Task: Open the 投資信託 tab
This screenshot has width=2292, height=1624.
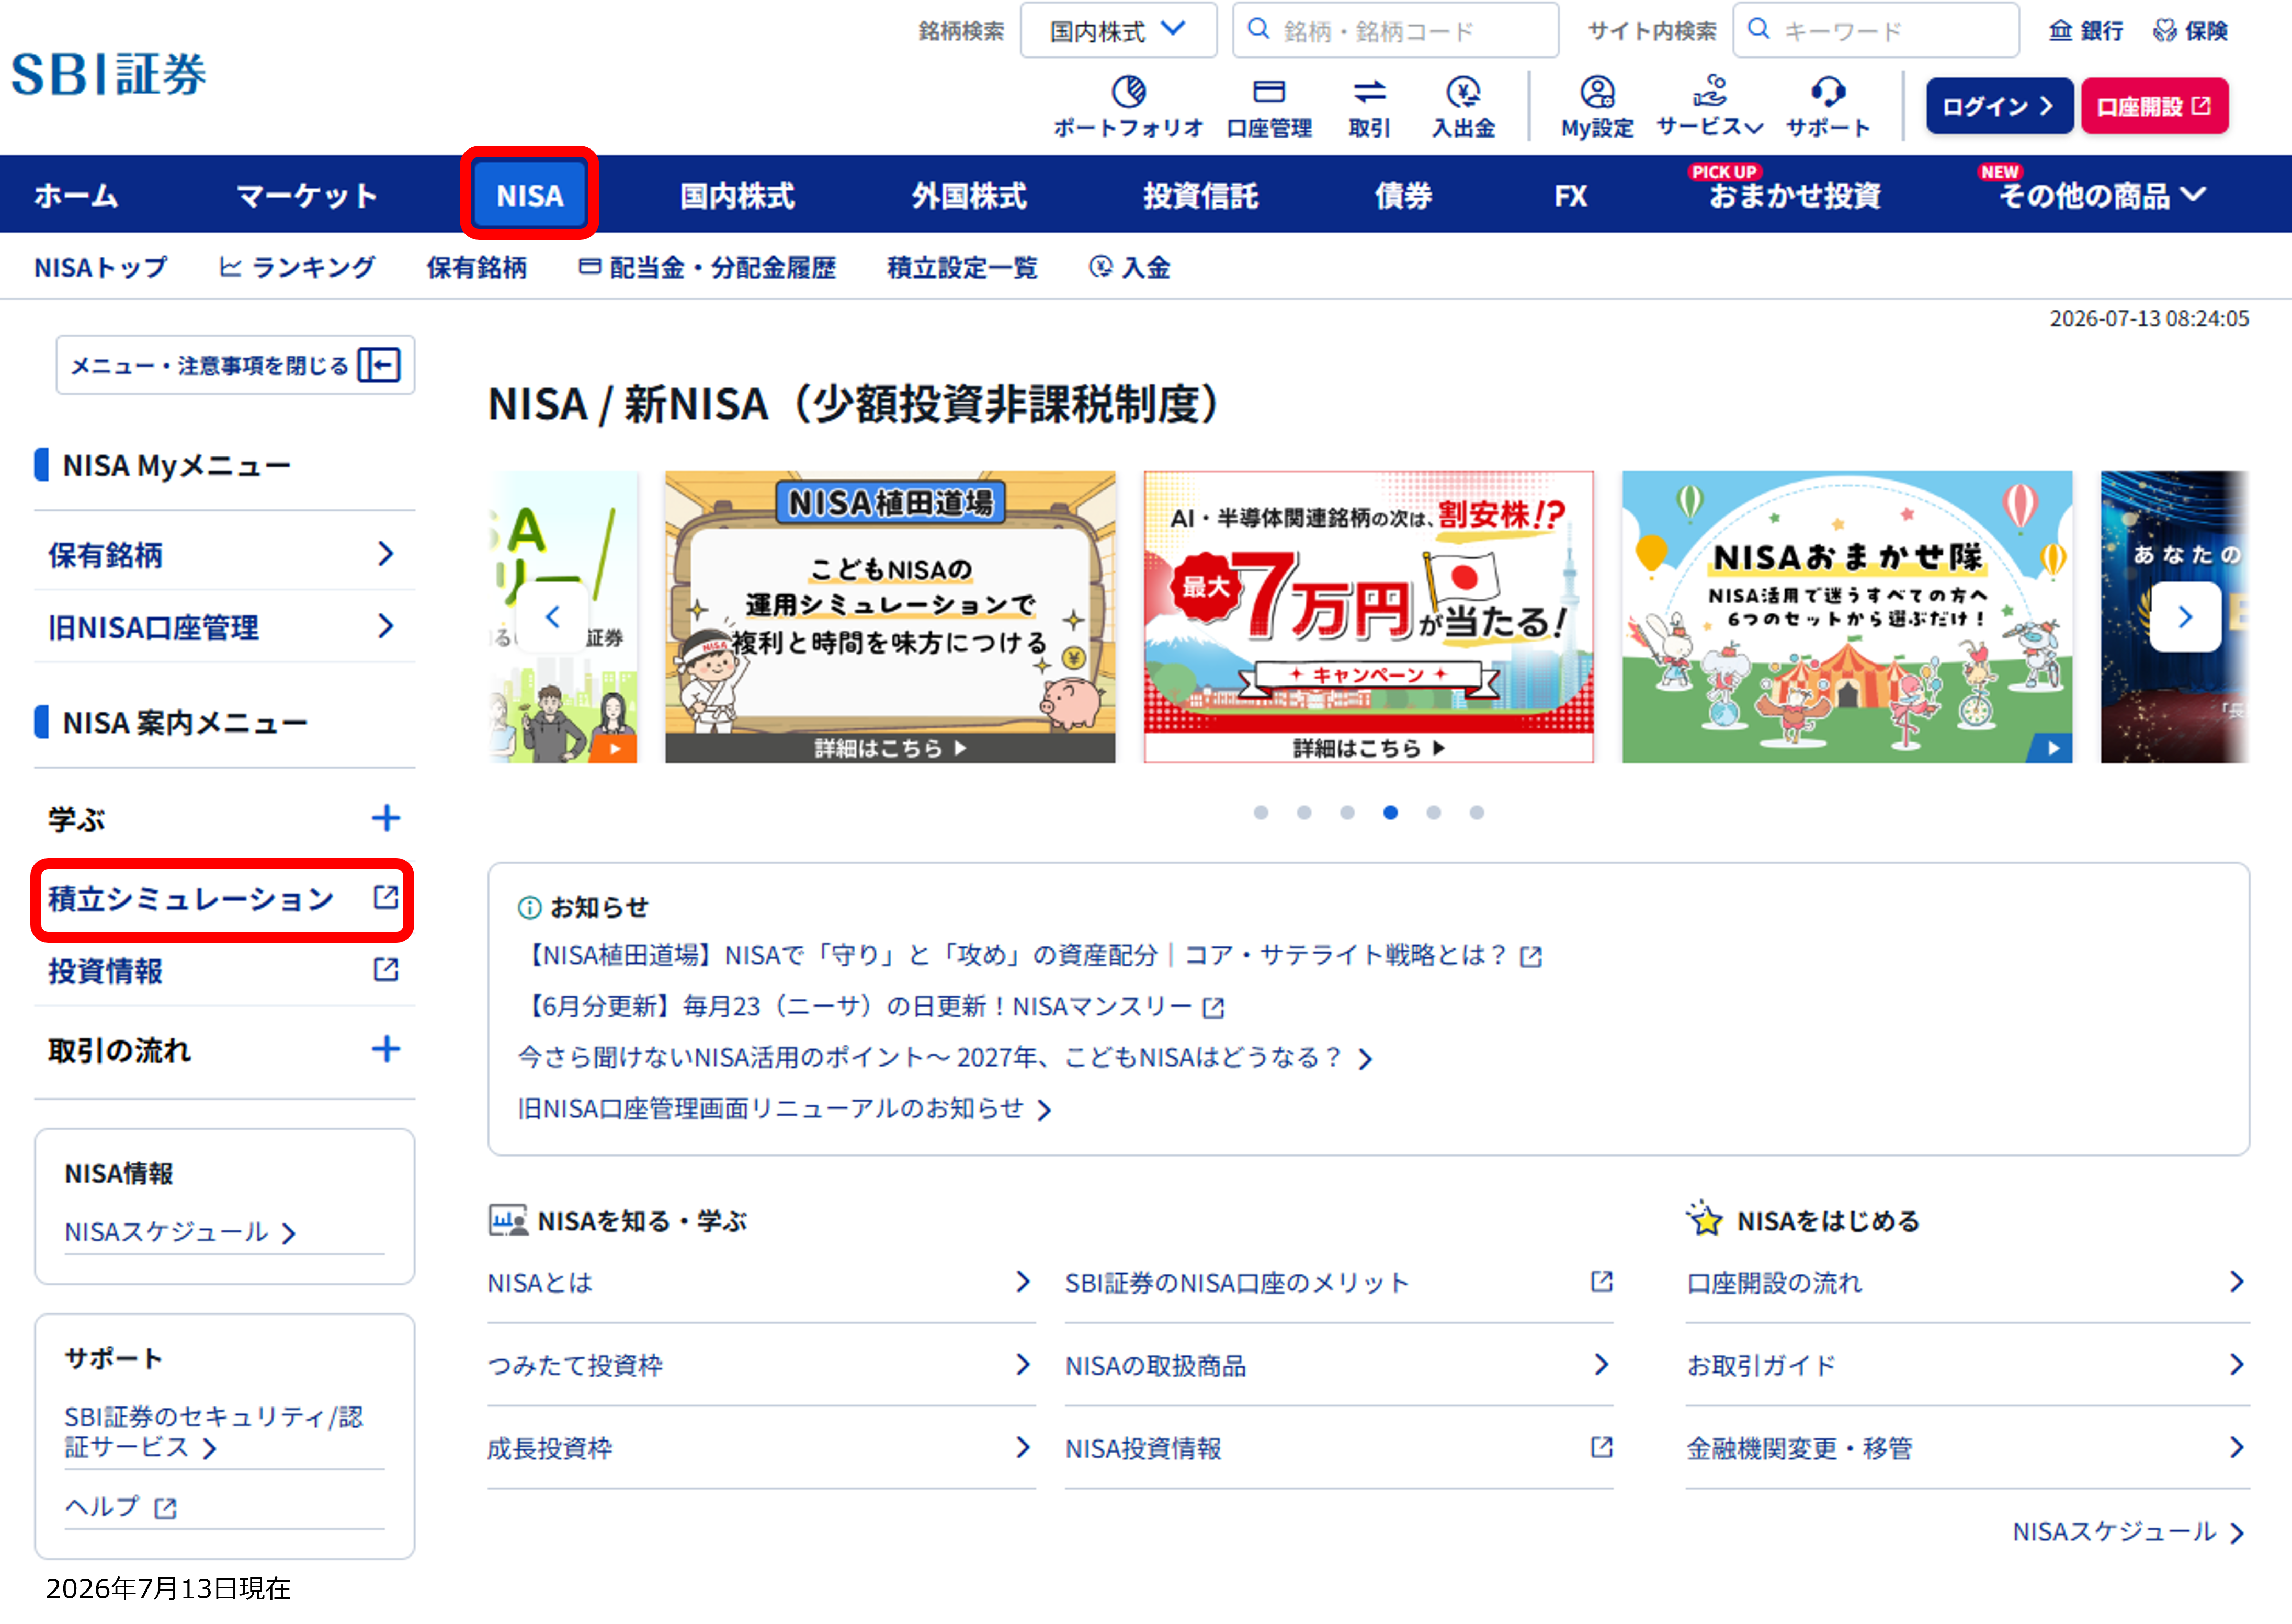Action: (1200, 195)
